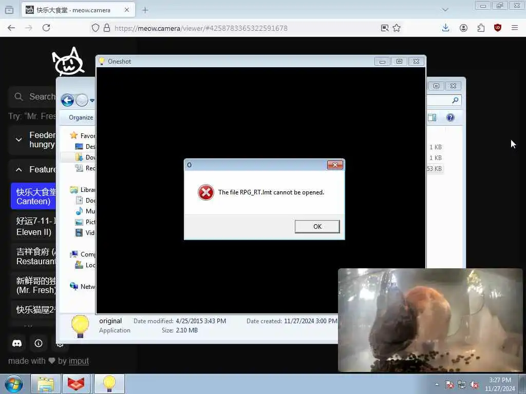Screen dimensions: 526x394
Task: Close the RPG_RT.lmt error dialog
Action: tap(335, 165)
